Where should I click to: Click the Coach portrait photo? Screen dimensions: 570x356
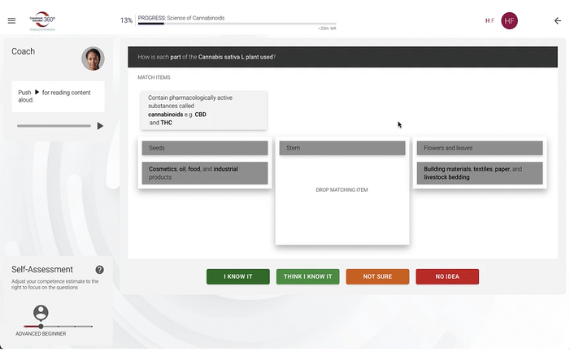(93, 59)
